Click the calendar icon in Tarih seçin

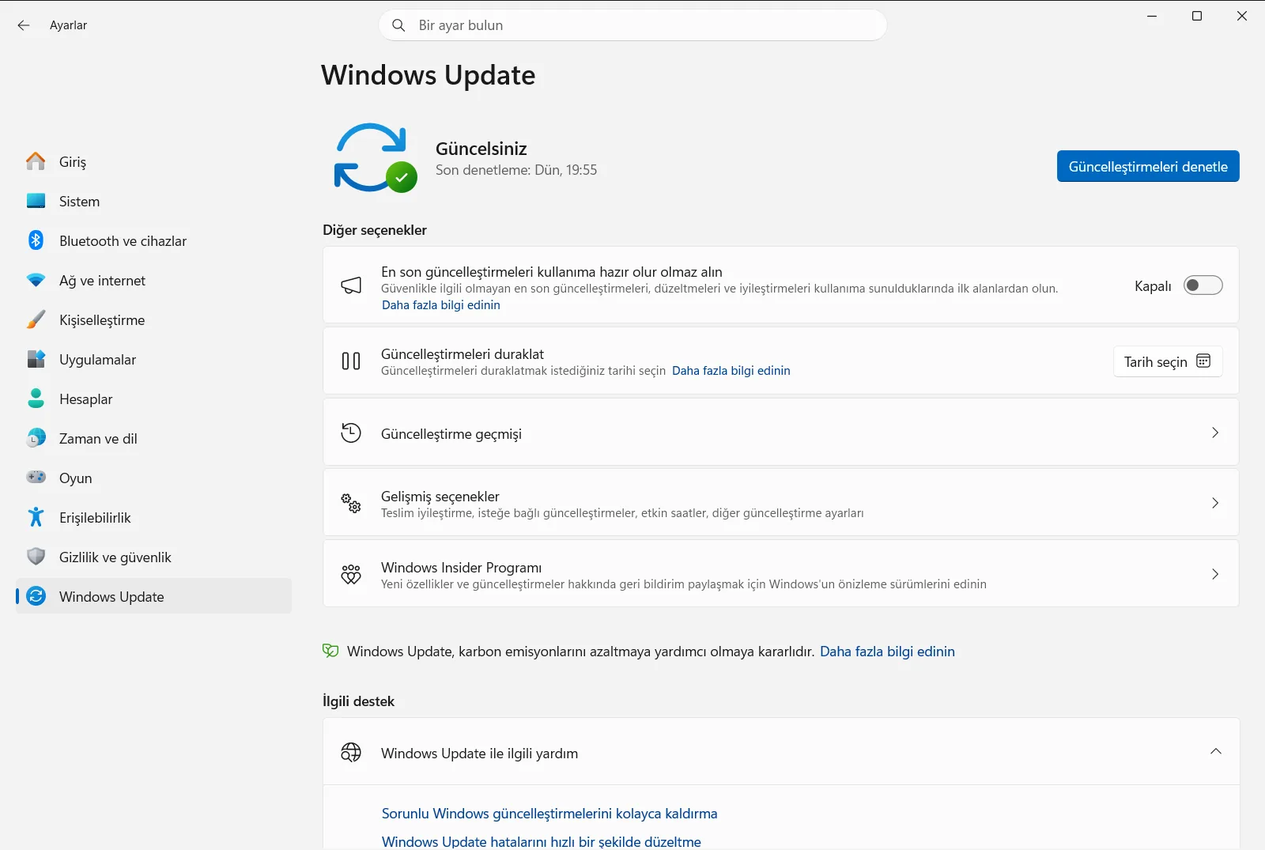(x=1203, y=361)
